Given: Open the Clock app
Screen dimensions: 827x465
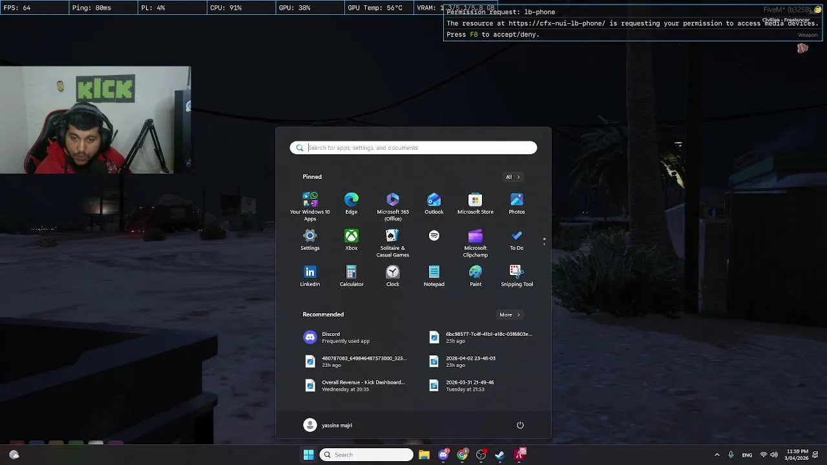Looking at the screenshot, I should [x=393, y=276].
